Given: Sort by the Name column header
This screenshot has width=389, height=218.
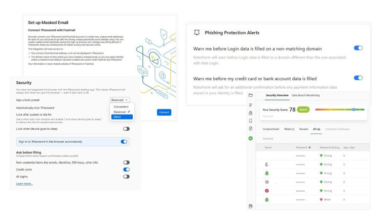Looking at the screenshot, I should coord(268,147).
